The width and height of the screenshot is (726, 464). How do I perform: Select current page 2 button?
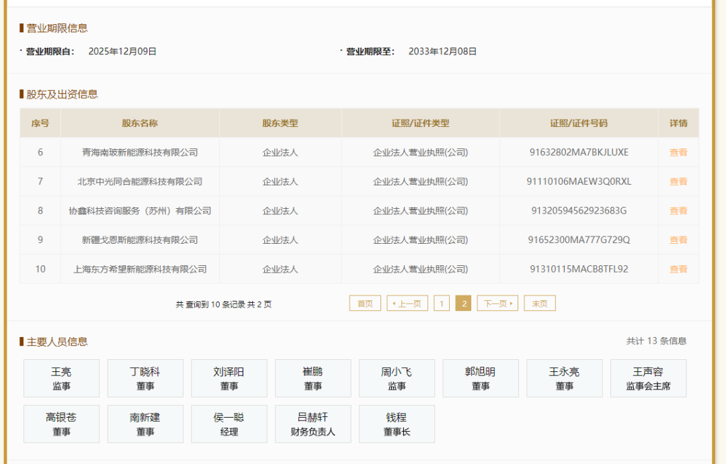(463, 304)
